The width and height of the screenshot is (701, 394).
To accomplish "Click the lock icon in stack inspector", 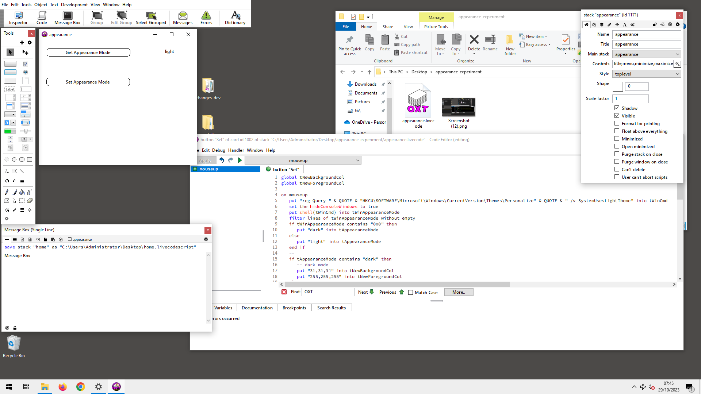I will coord(655,24).
